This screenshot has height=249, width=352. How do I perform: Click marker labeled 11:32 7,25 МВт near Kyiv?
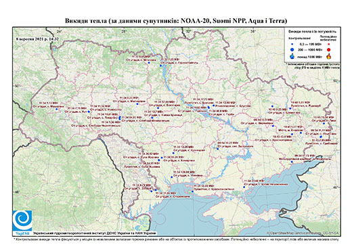point(160,66)
